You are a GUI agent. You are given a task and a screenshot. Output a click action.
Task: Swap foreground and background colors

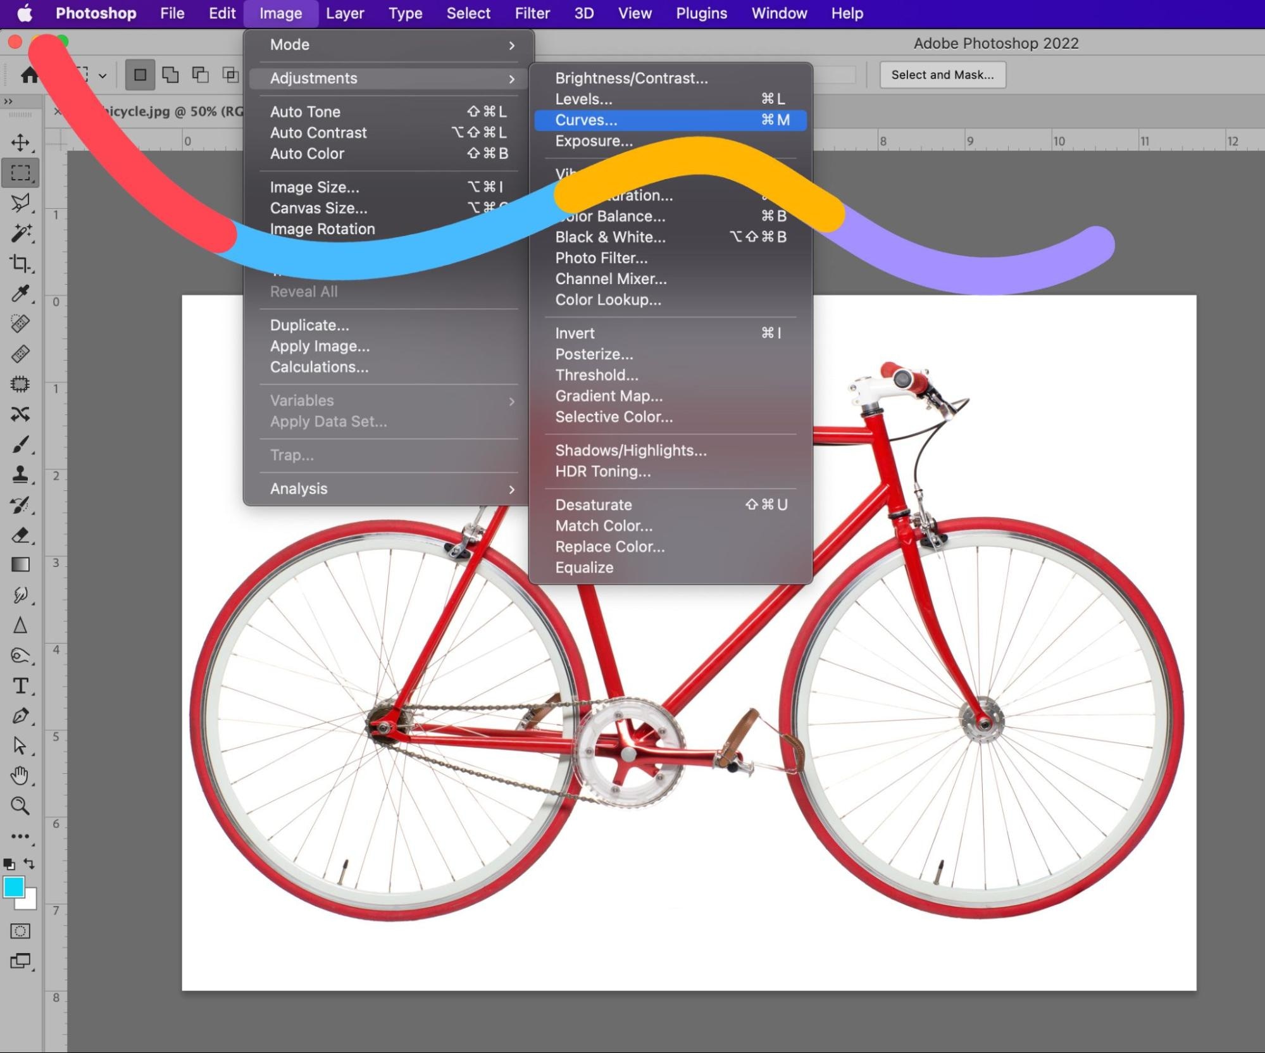tap(30, 863)
